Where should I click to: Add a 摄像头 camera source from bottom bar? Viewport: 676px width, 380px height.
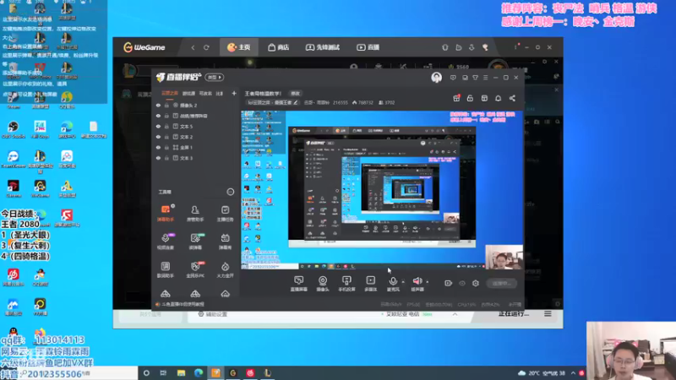point(323,284)
